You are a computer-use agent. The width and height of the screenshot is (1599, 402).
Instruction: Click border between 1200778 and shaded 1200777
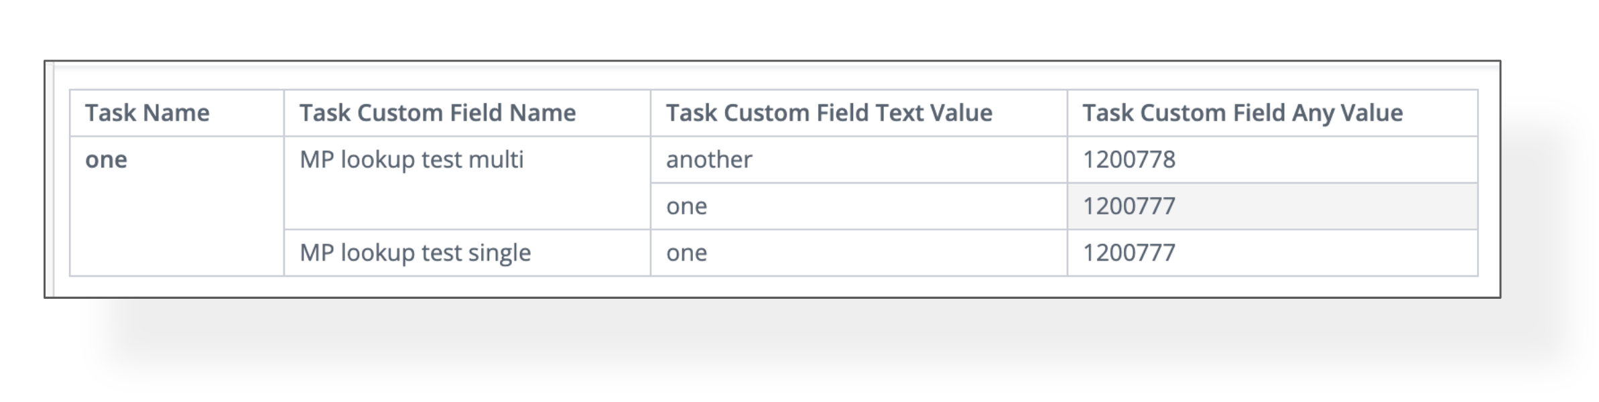click(x=1272, y=183)
